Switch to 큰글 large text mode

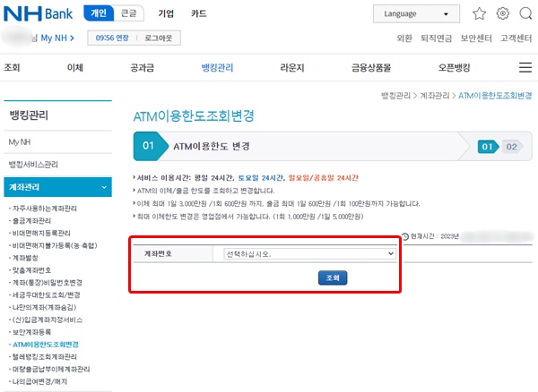[128, 13]
